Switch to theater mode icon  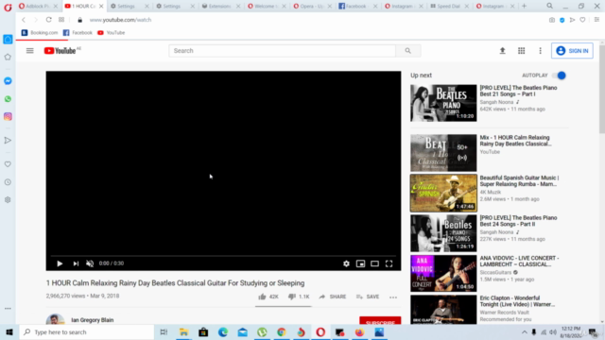(374, 263)
